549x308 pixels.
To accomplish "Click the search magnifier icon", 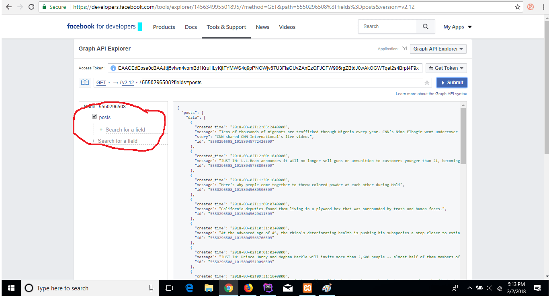I will pyautogui.click(x=425, y=26).
